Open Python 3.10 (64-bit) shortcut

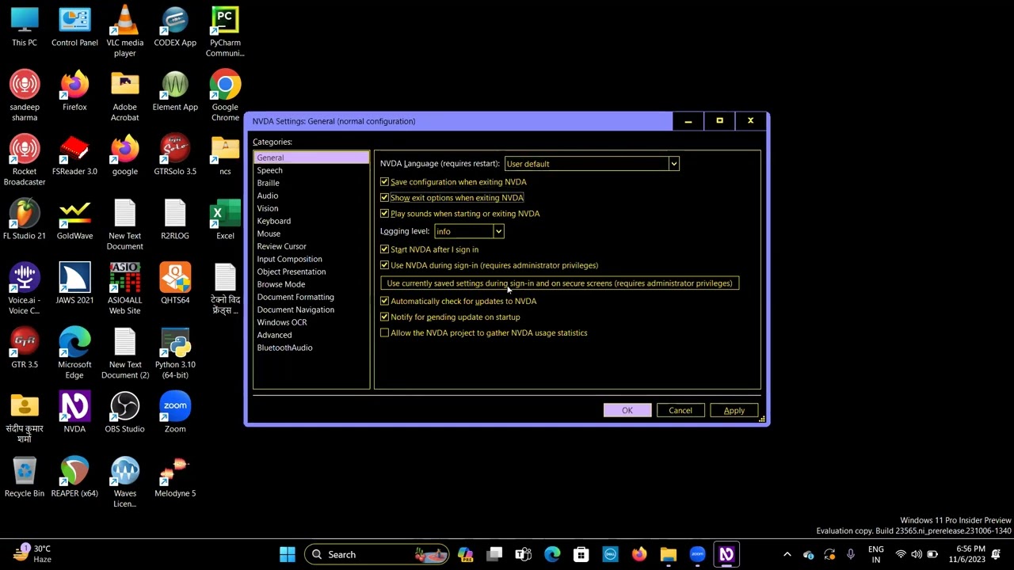(175, 353)
